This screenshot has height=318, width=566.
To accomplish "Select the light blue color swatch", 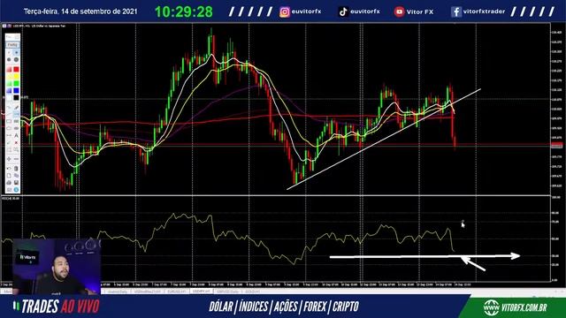I will point(9,90).
